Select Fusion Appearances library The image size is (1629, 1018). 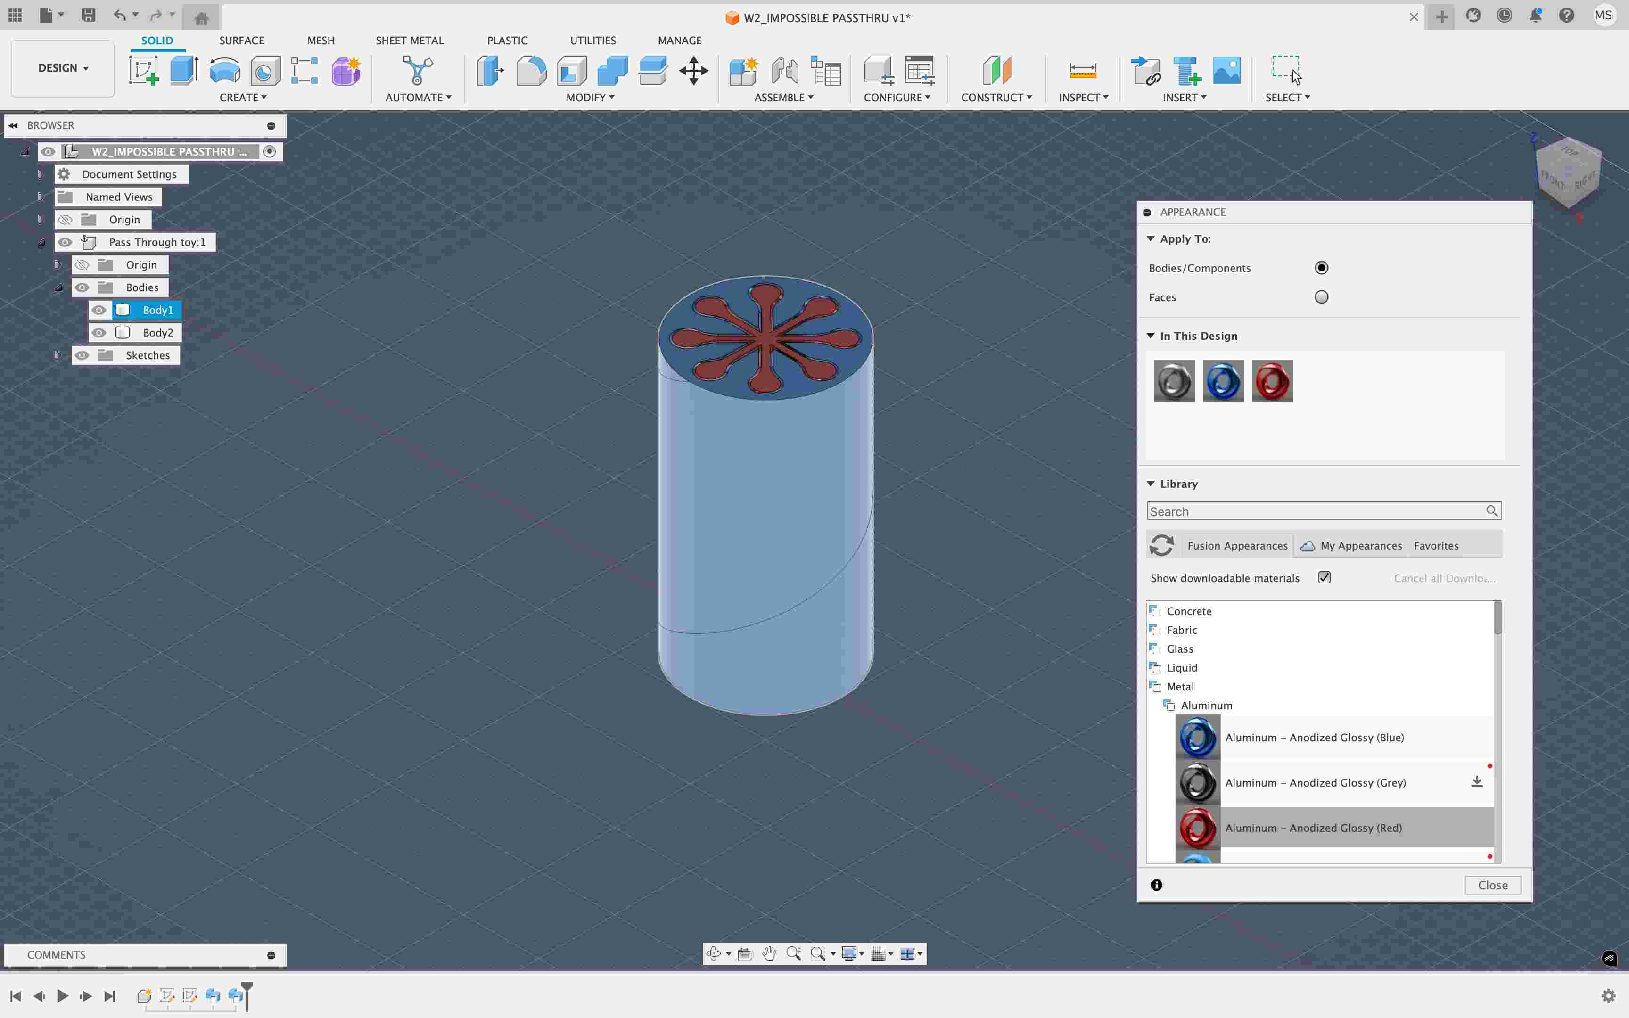pyautogui.click(x=1236, y=545)
